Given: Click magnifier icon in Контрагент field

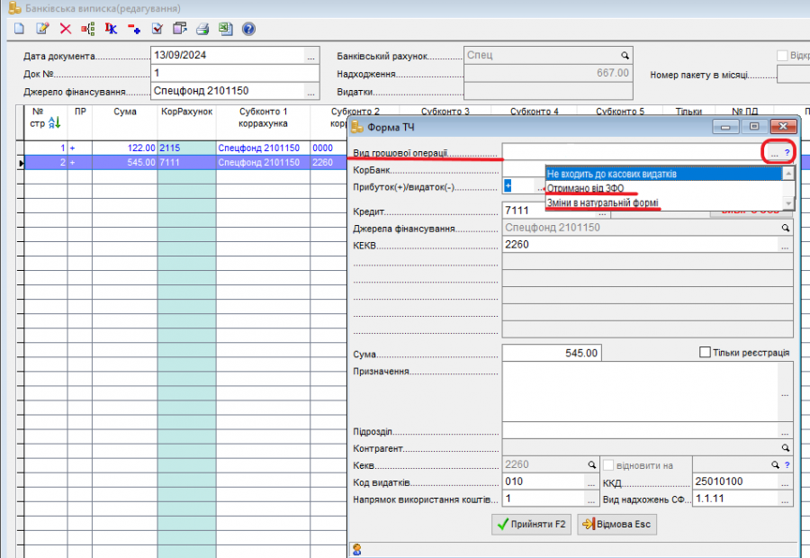Looking at the screenshot, I should [x=785, y=447].
